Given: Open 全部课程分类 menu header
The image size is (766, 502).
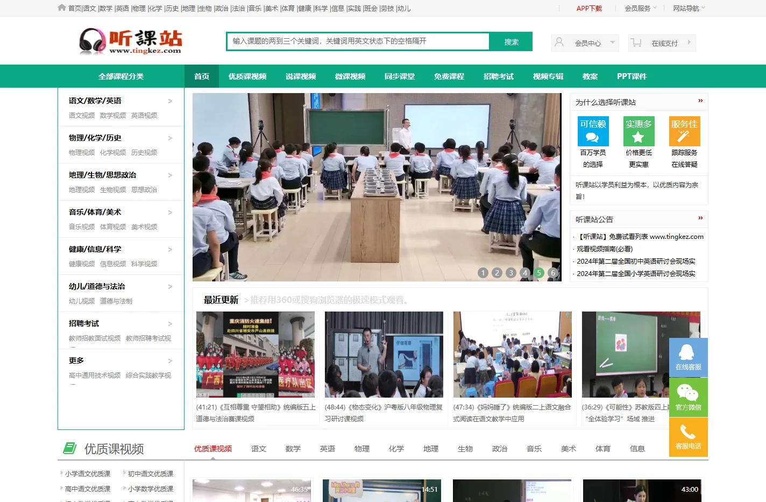Looking at the screenshot, I should click(121, 76).
